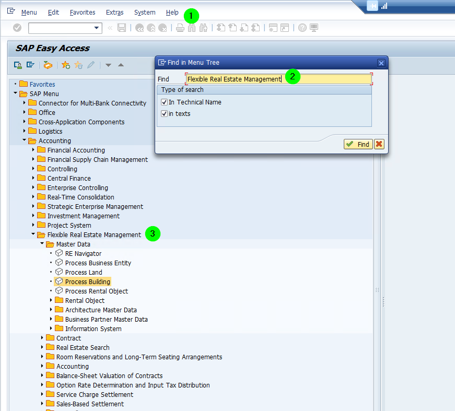Toggle the In Technical Name checkbox
Screen dimensions: 455x411
click(164, 102)
